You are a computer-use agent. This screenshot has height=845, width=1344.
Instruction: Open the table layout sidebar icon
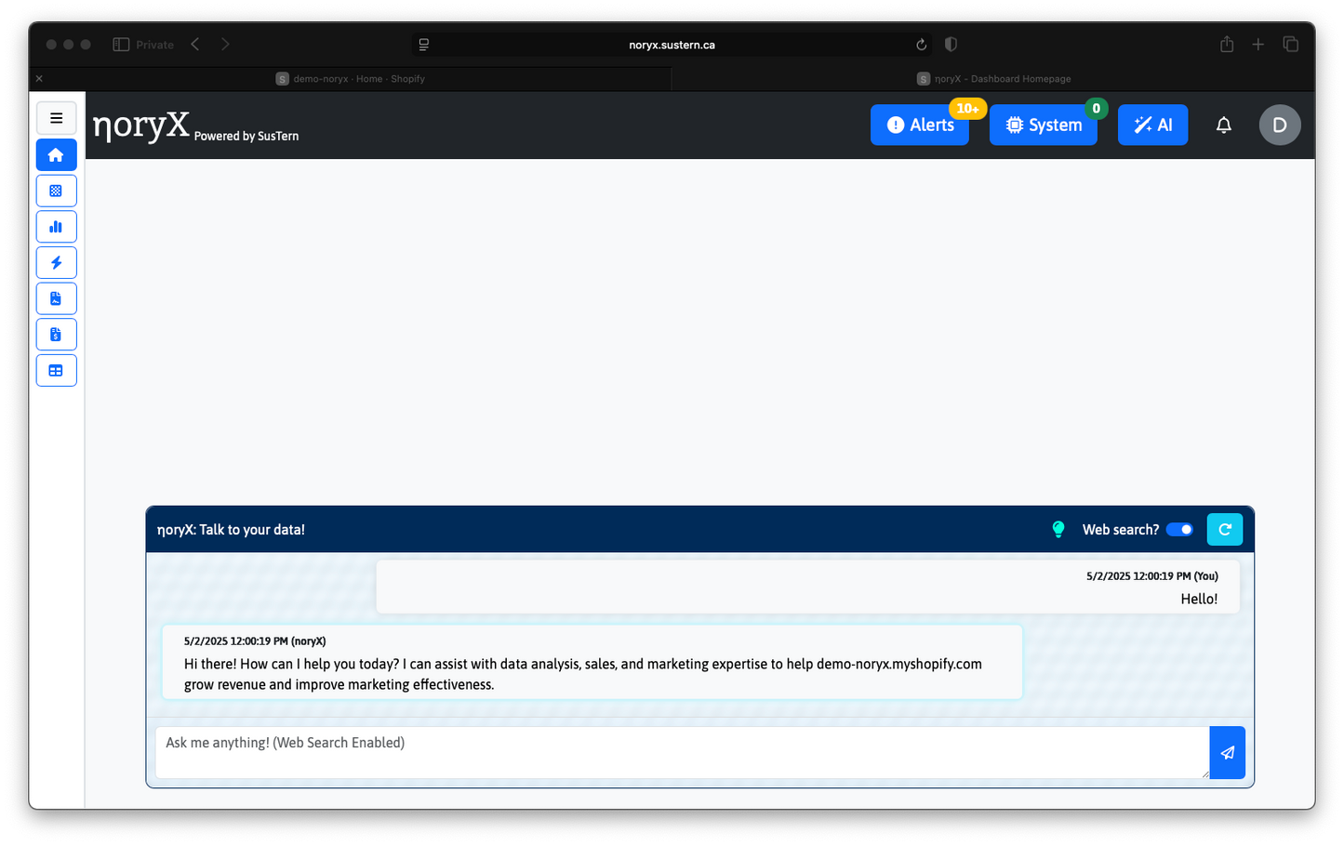point(56,370)
